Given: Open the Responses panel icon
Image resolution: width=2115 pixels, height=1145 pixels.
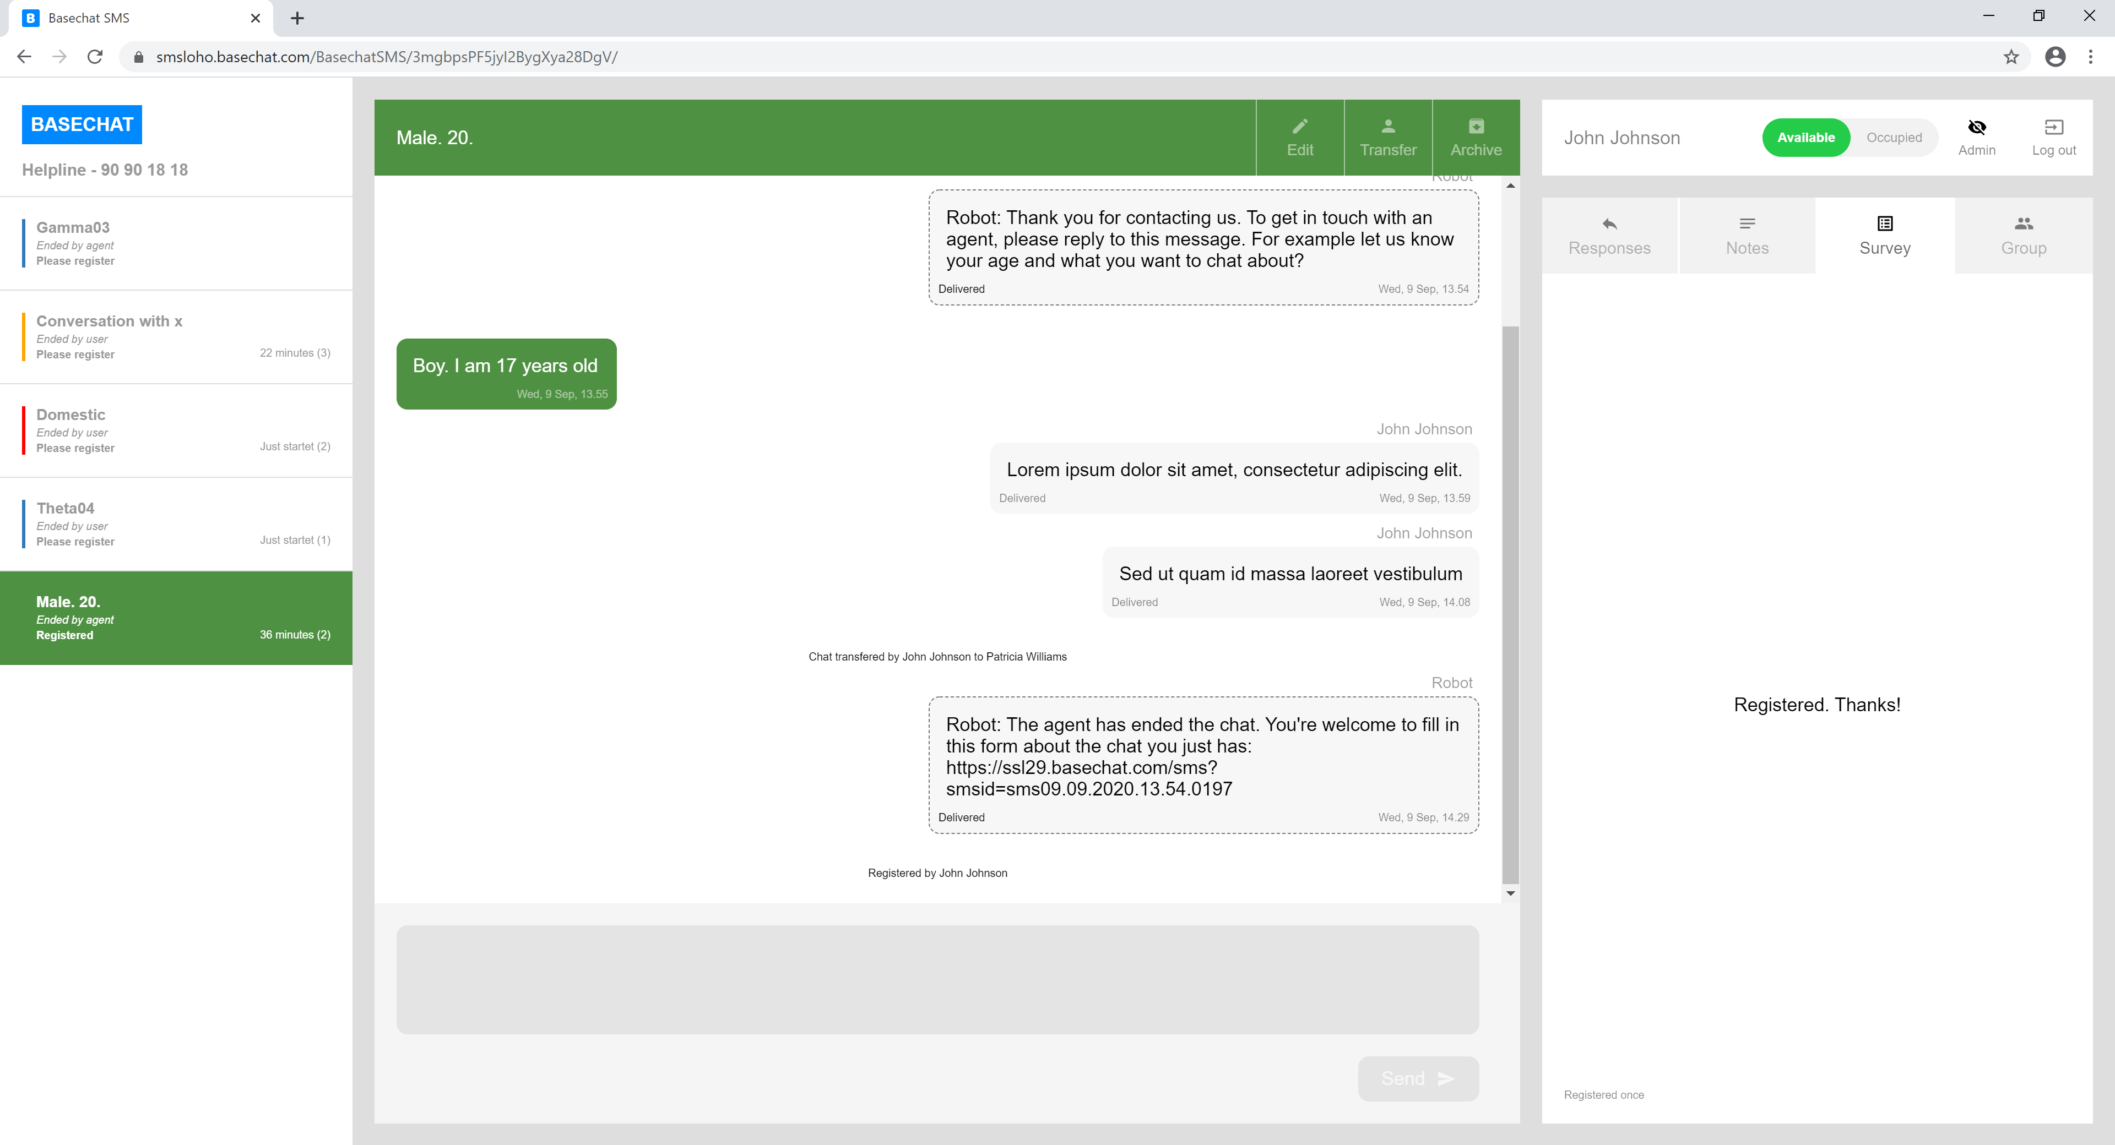Looking at the screenshot, I should coord(1609,235).
